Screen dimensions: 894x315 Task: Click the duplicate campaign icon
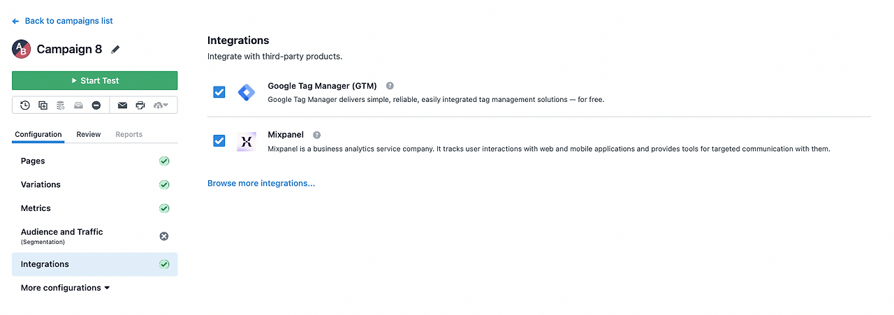click(43, 105)
